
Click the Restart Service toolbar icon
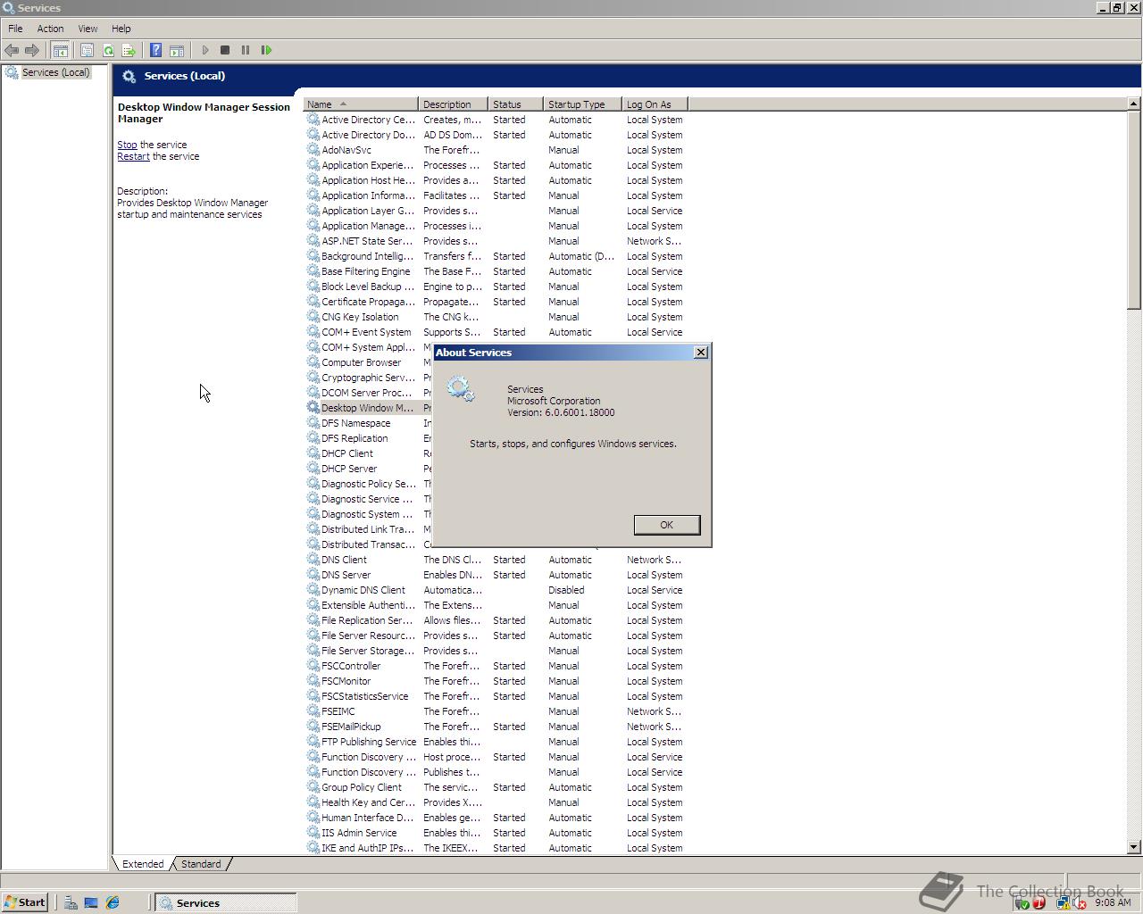coord(266,50)
